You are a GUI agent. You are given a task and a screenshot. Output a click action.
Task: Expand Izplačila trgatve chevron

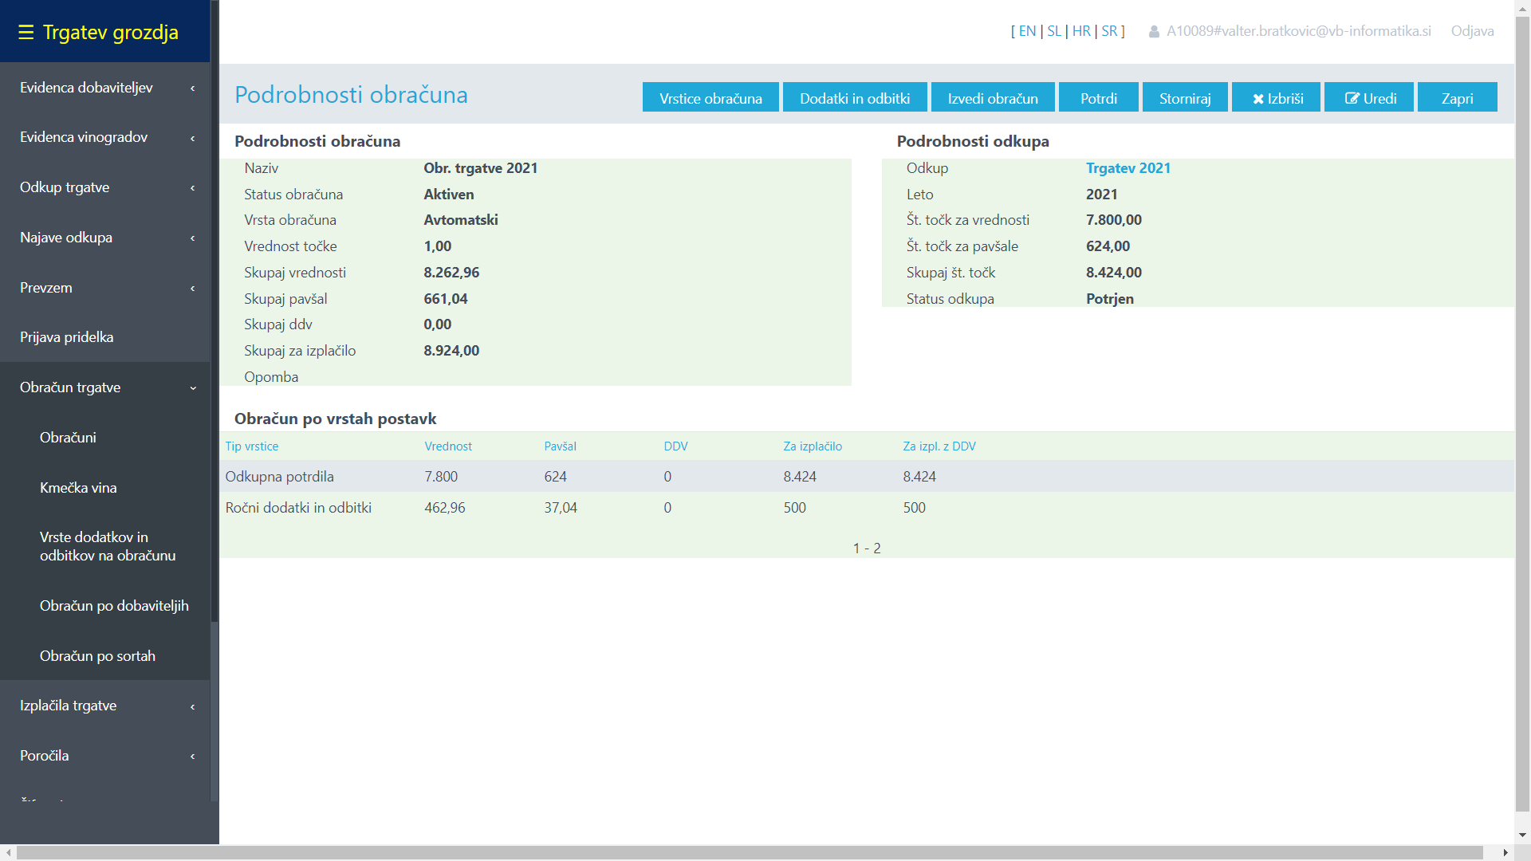click(x=192, y=706)
